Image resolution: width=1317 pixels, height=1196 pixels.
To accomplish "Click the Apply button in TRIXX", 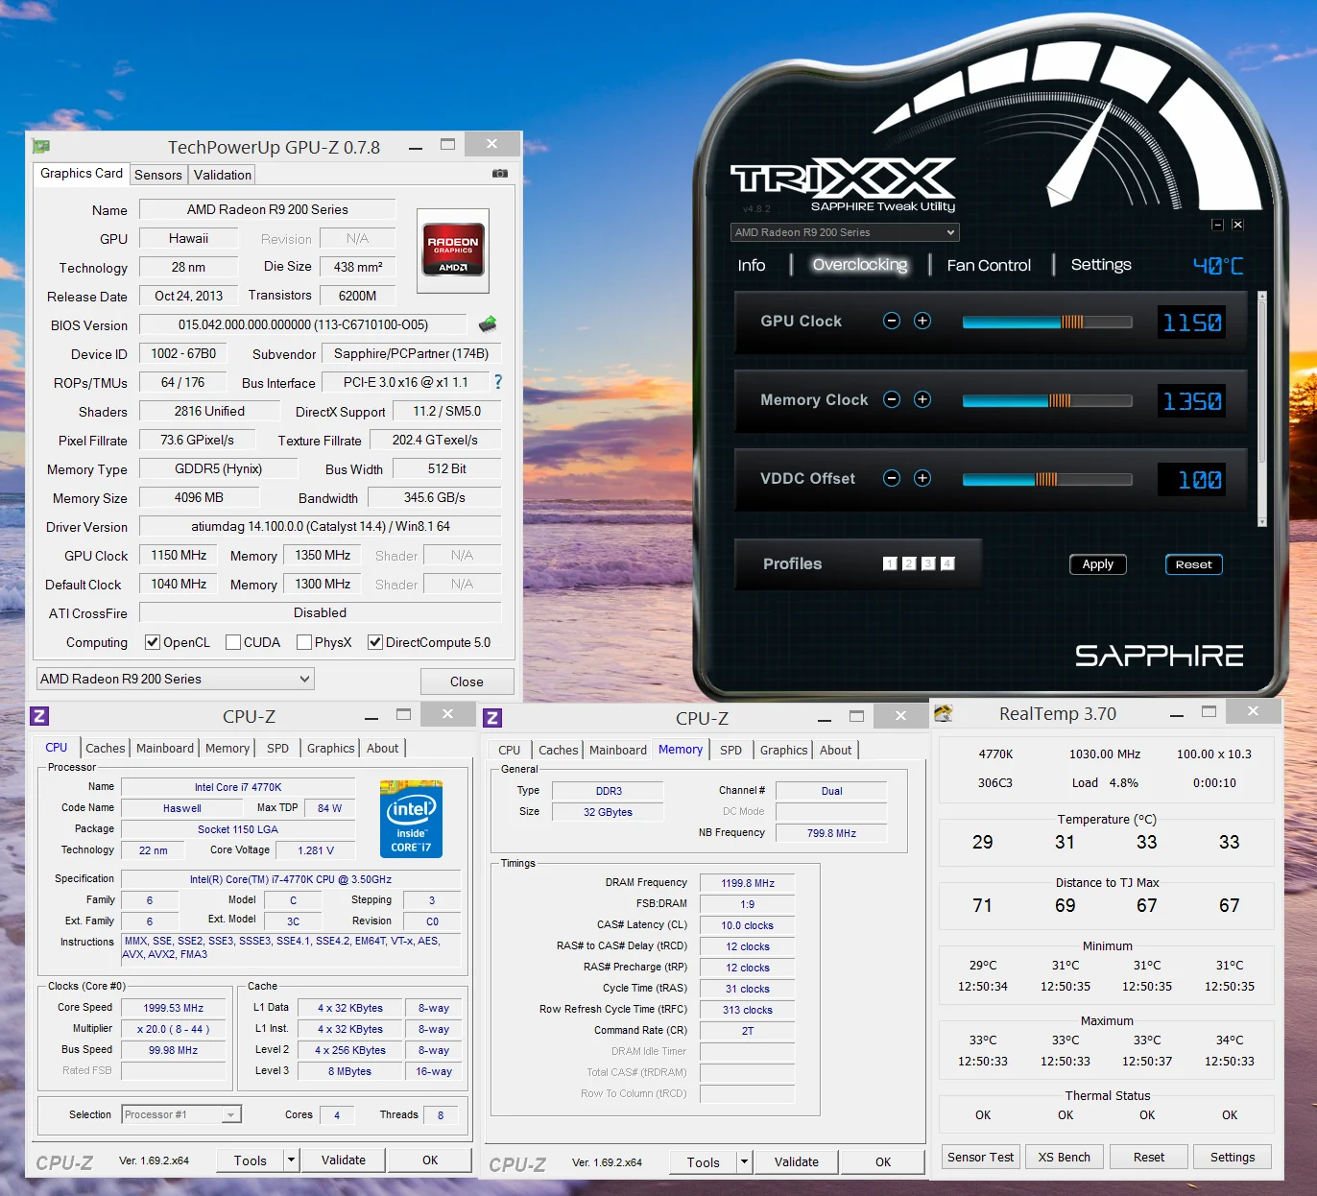I will click(1098, 564).
